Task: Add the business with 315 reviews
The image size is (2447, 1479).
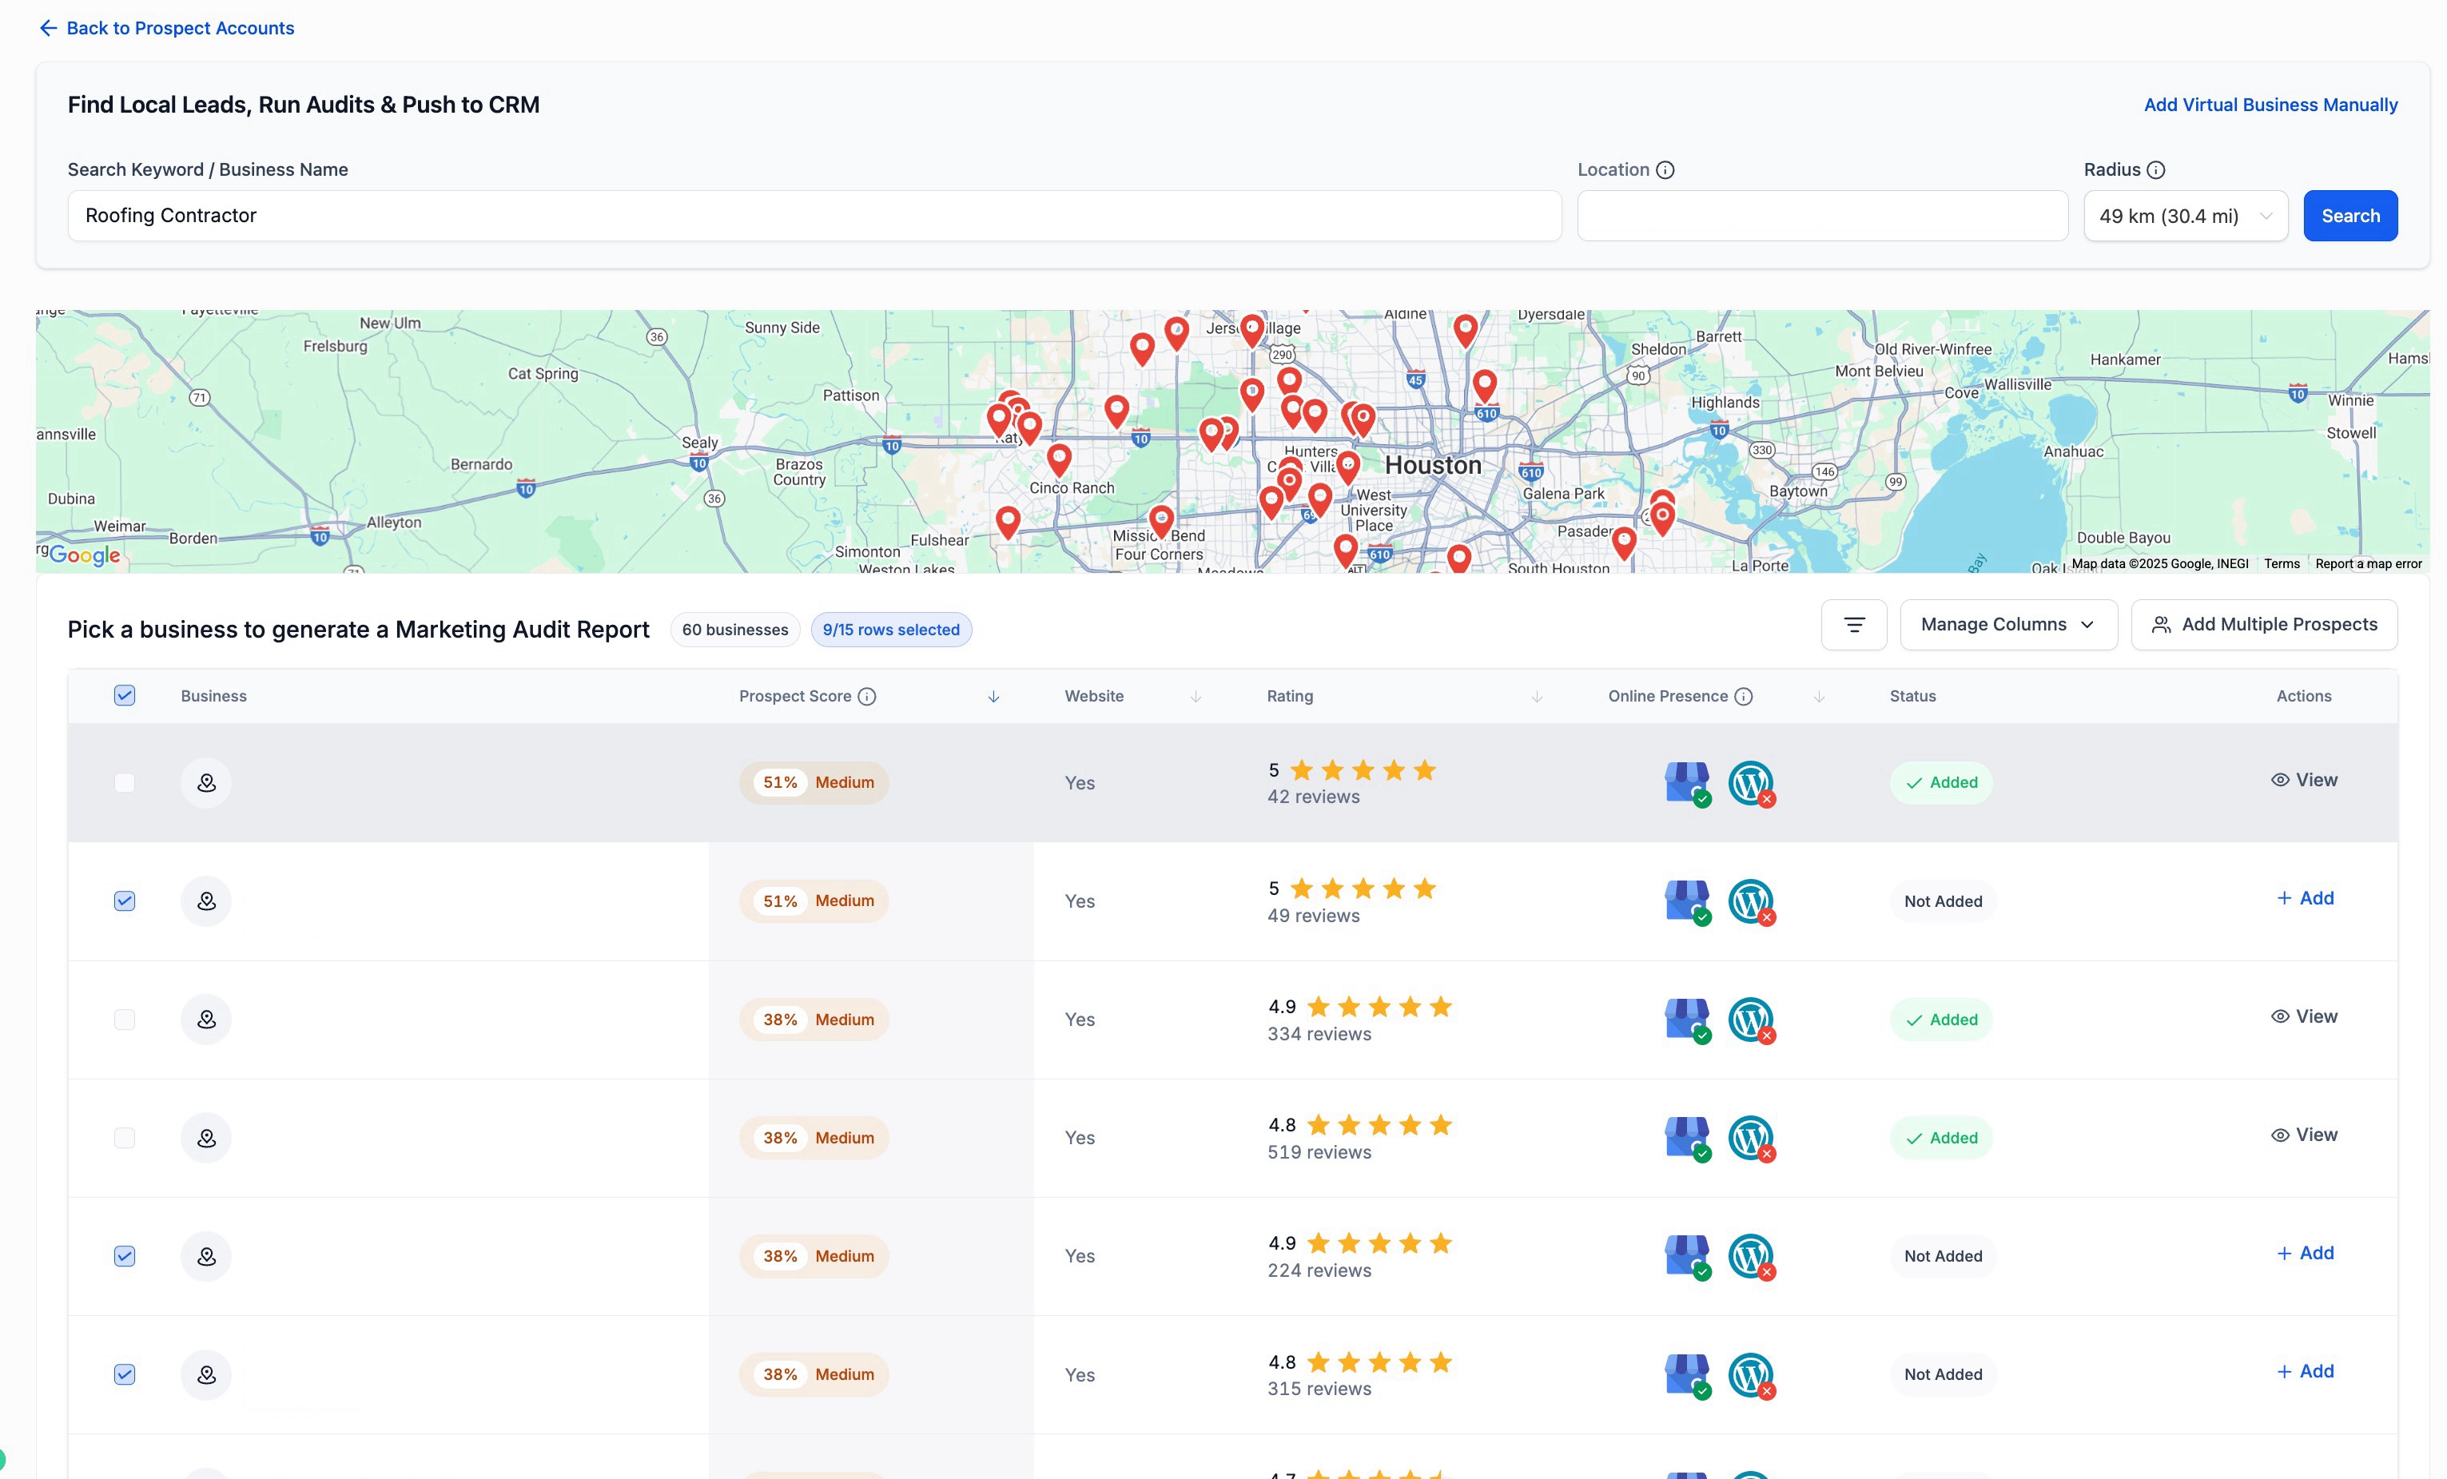Action: coord(2305,1372)
